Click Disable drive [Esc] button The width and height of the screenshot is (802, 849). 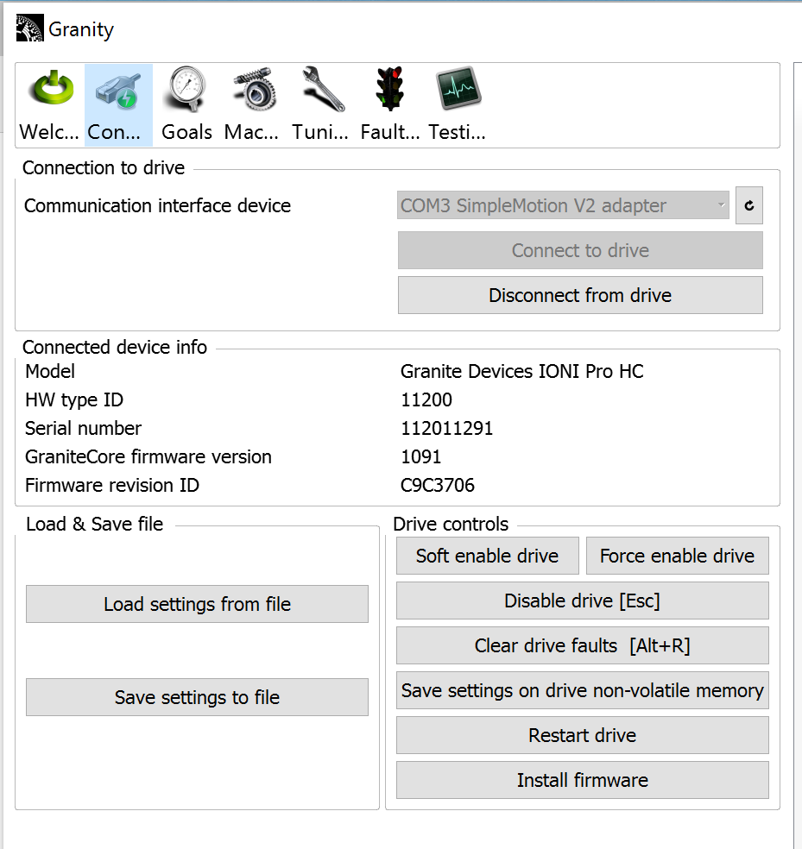click(x=583, y=601)
